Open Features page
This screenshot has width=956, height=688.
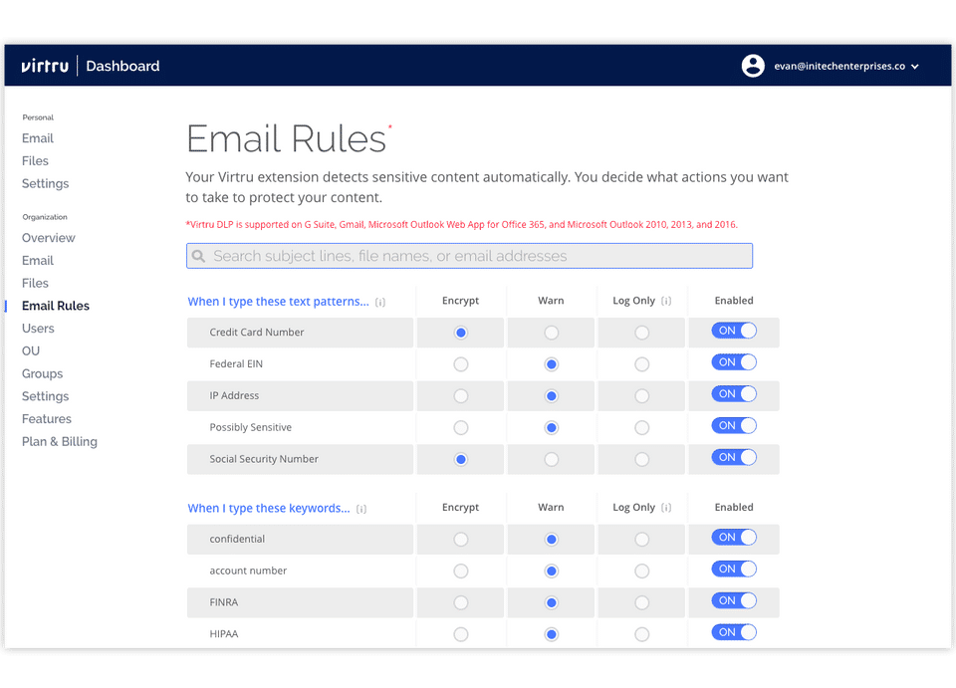click(x=47, y=418)
